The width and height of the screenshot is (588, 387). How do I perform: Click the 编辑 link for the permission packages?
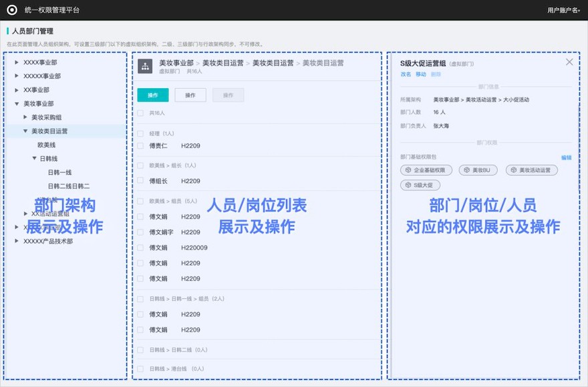pyautogui.click(x=566, y=158)
